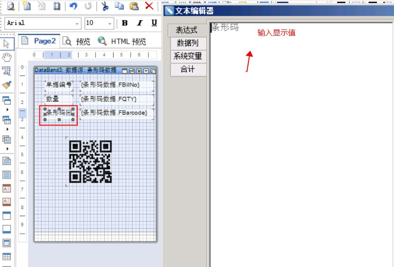Copy the selected component using copy icon

click(119, 6)
